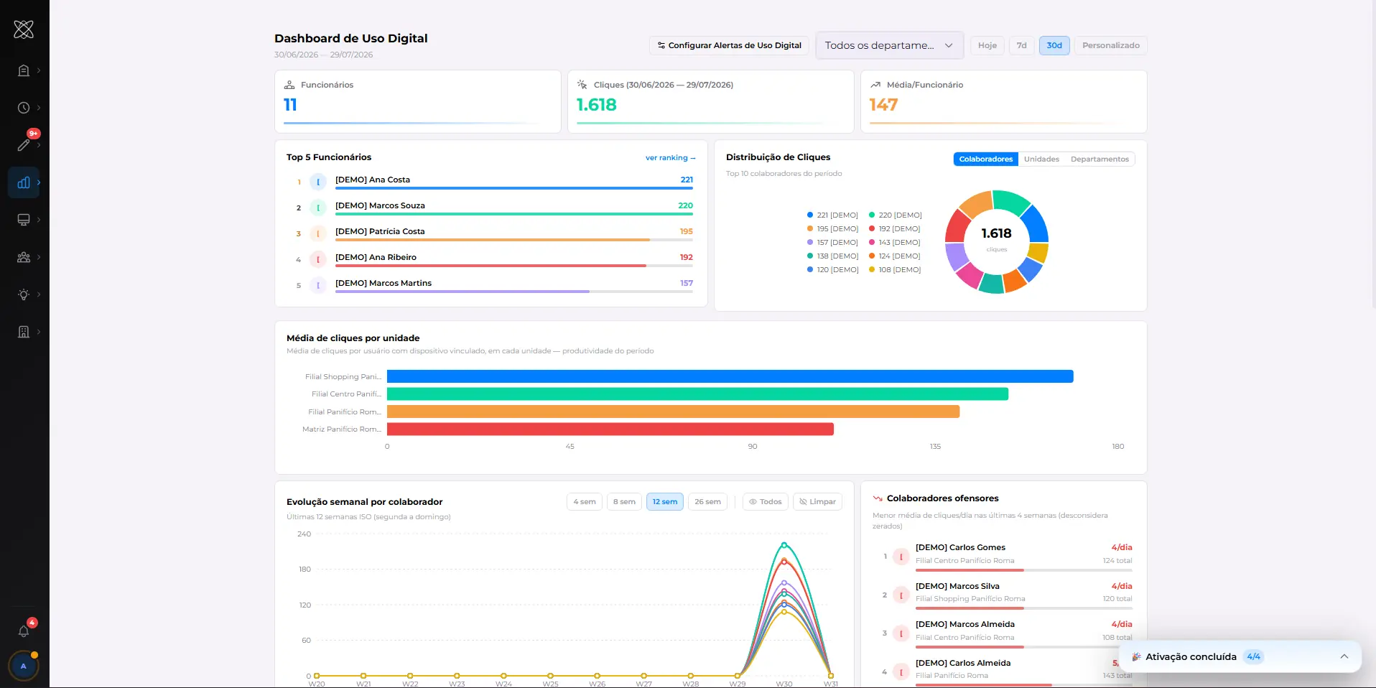Click Marcos Martins's avatar in Top 5
Screen dimensions: 1376x688
tap(318, 286)
